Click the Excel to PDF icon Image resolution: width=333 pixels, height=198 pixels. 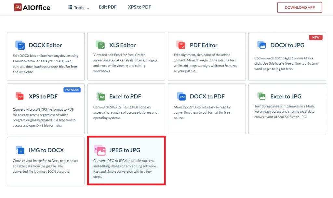(x=100, y=96)
